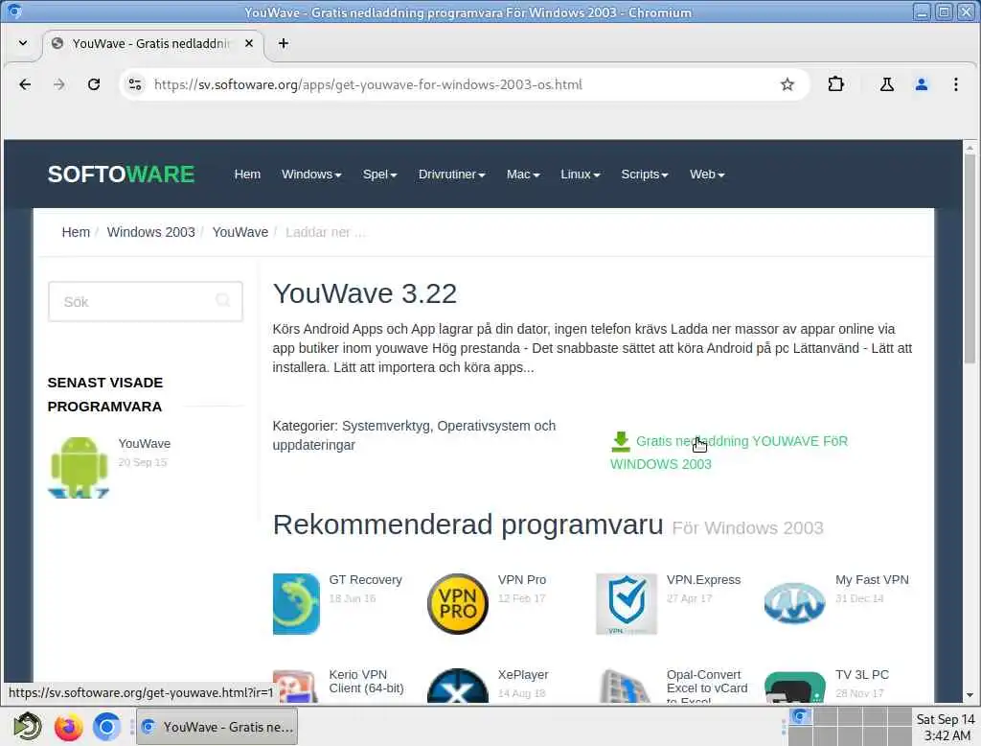Click the taskbar clock Sat Sep 14

[946, 727]
